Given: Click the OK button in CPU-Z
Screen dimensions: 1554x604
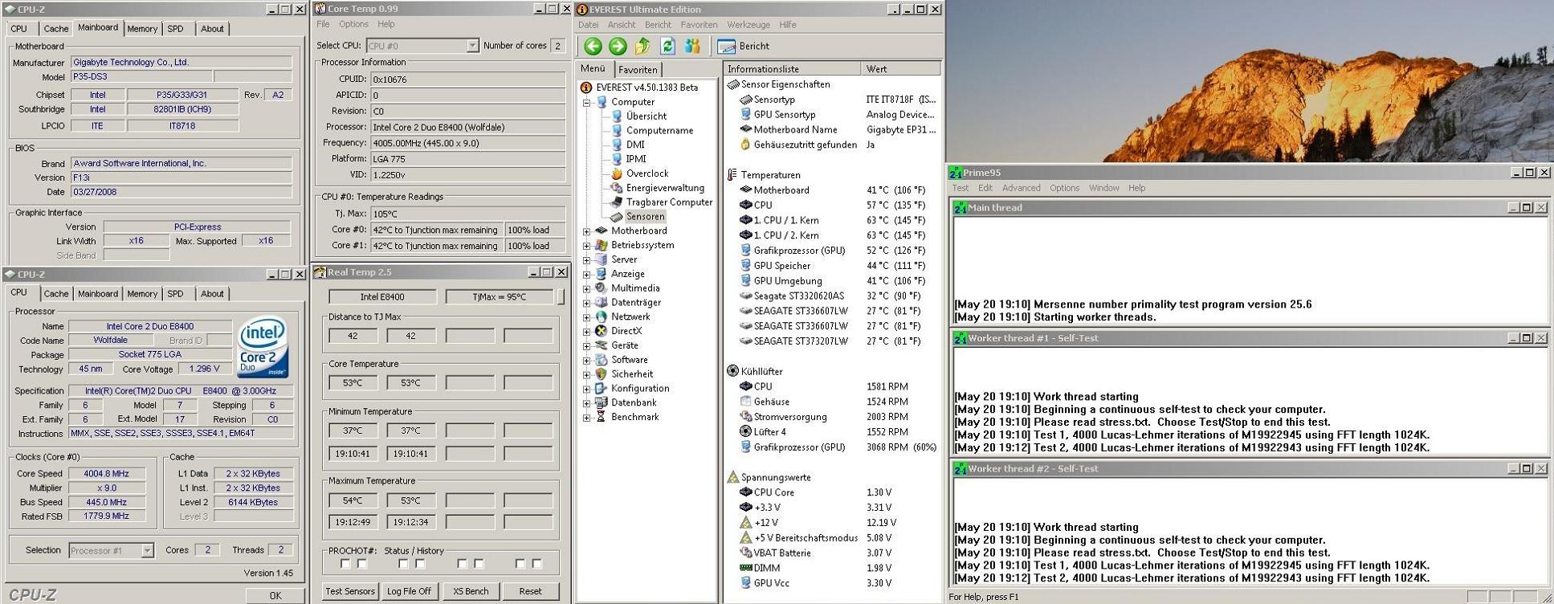Looking at the screenshot, I should tap(275, 595).
